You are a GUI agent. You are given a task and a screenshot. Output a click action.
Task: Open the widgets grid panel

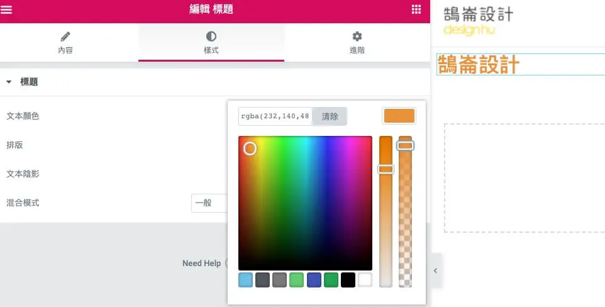tap(416, 9)
